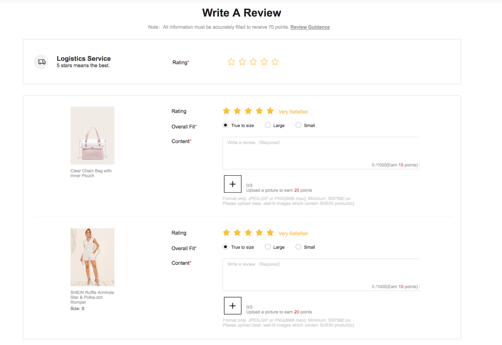The height and width of the screenshot is (345, 502).
Task: Select Large fit for the Romper
Action: [268, 247]
